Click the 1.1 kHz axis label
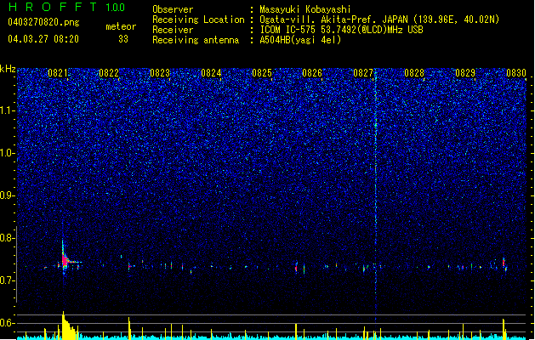 point(8,110)
